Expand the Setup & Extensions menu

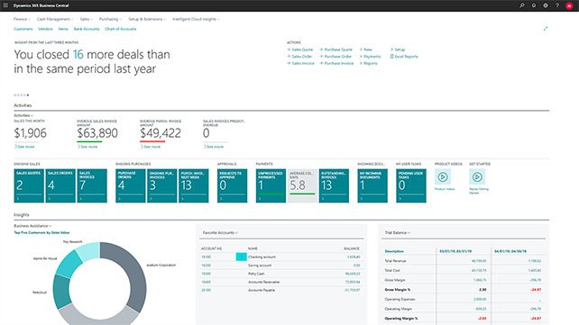click(147, 19)
